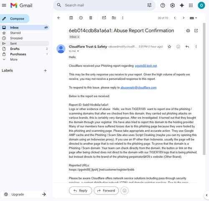Open the pgwin88.lpsh.net link
Screen dimensions: 209x201
(x=146, y=66)
